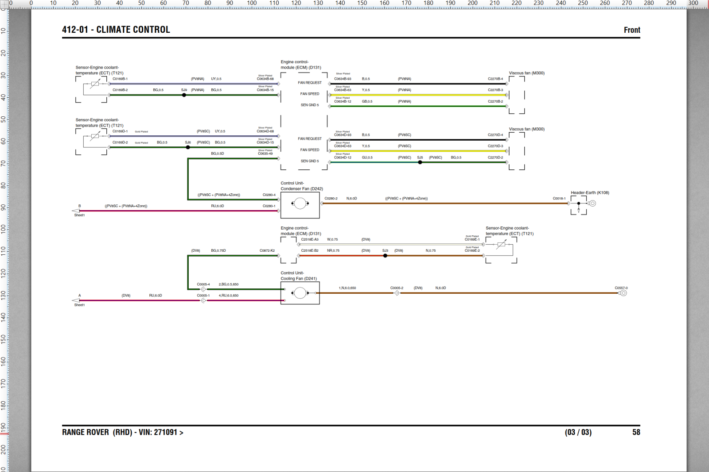Click the SJ9 splice dot
The height and width of the screenshot is (472, 709).
pos(184,95)
